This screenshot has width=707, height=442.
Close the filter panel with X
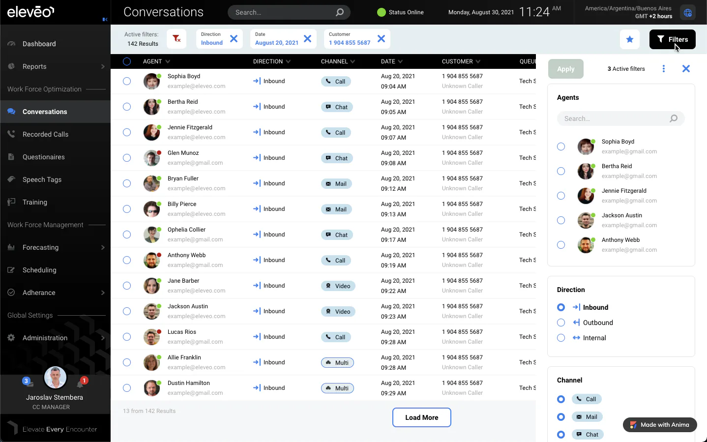(686, 69)
